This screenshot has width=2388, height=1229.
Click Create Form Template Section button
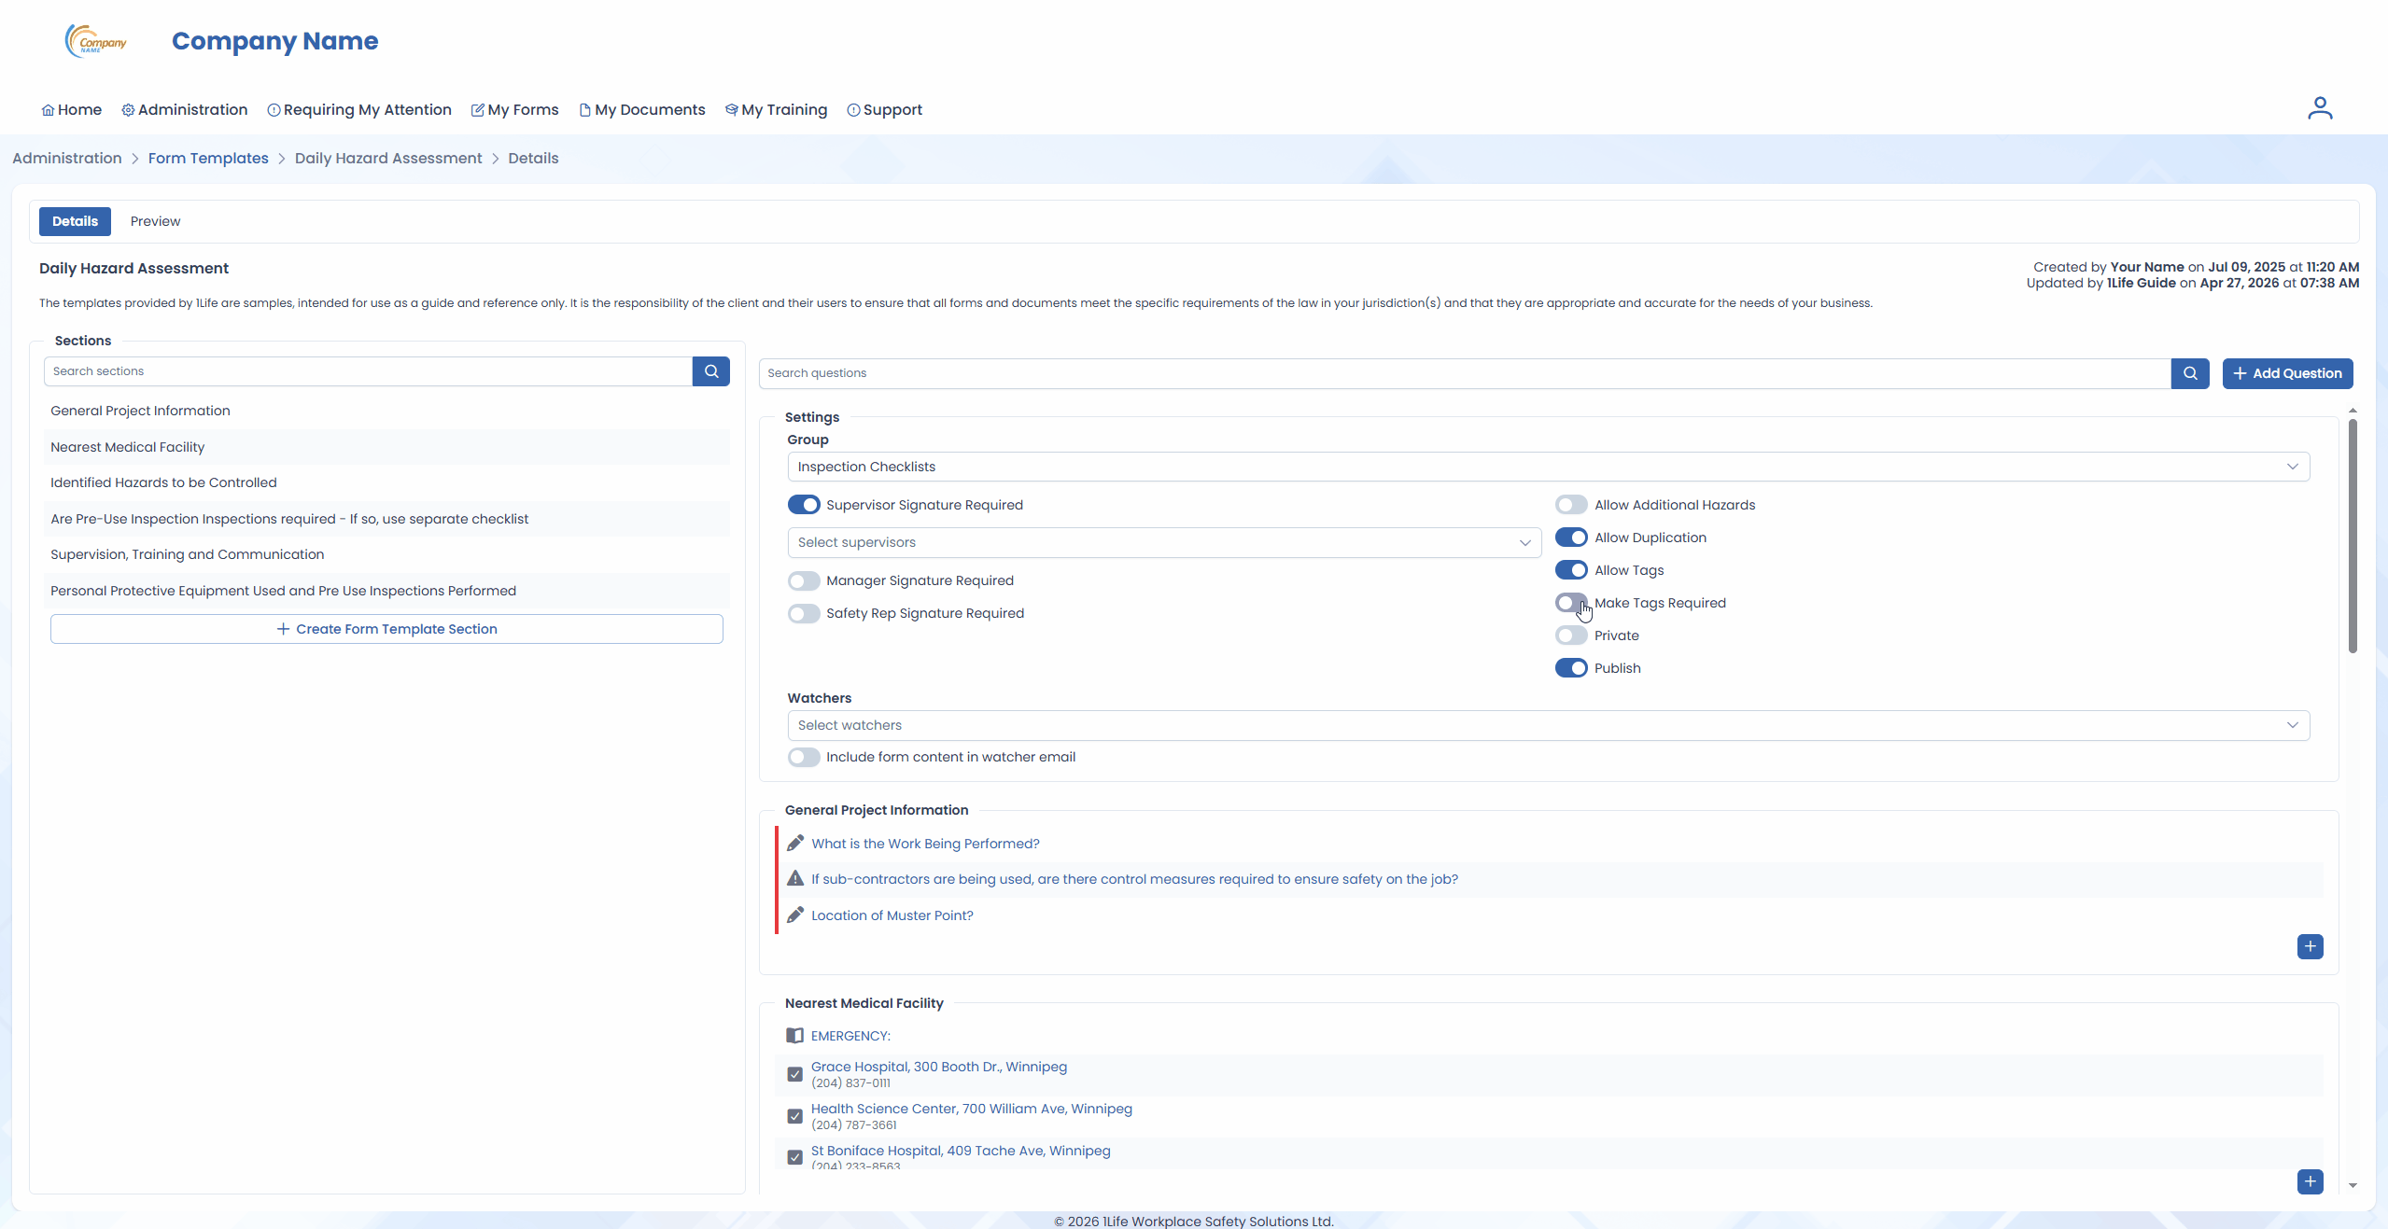click(386, 629)
